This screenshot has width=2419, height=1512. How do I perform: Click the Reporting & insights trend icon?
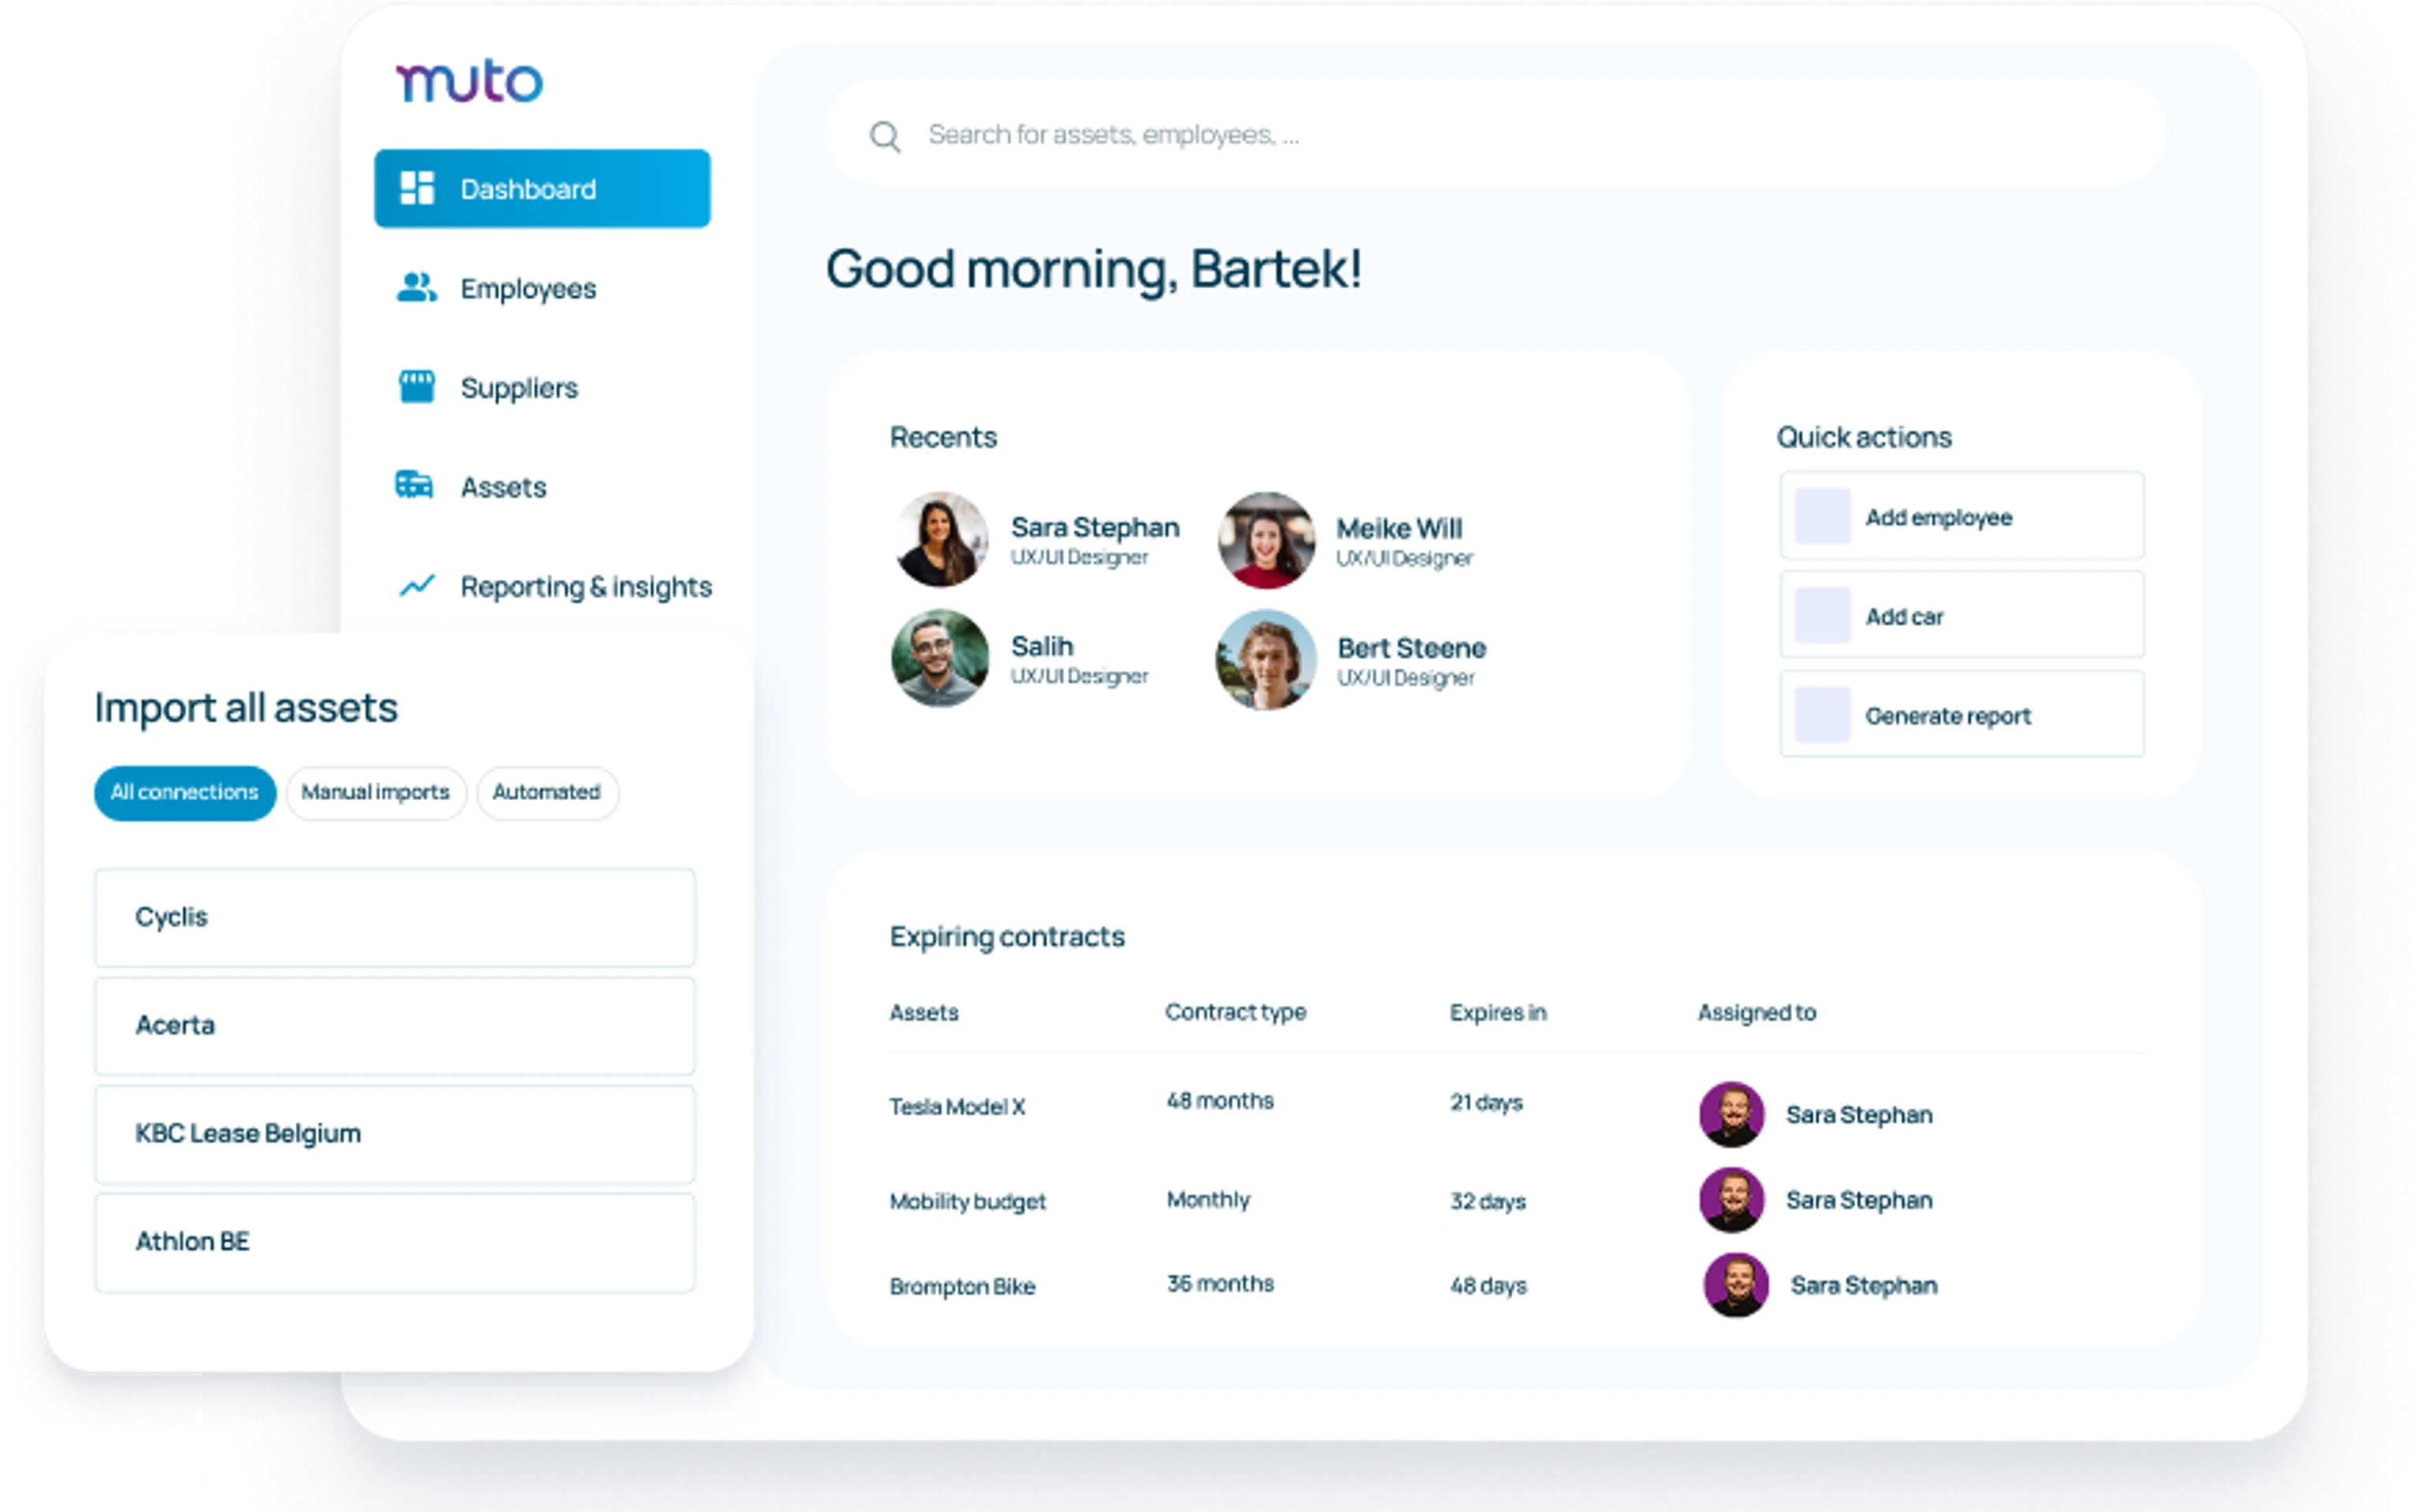pyautogui.click(x=417, y=585)
